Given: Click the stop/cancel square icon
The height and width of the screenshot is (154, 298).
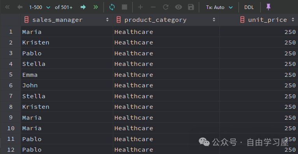Looking at the screenshot, I should (x=124, y=7).
